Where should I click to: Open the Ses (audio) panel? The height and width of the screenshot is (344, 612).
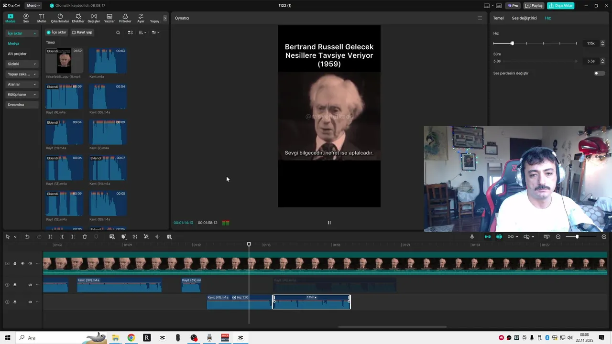coord(26,18)
